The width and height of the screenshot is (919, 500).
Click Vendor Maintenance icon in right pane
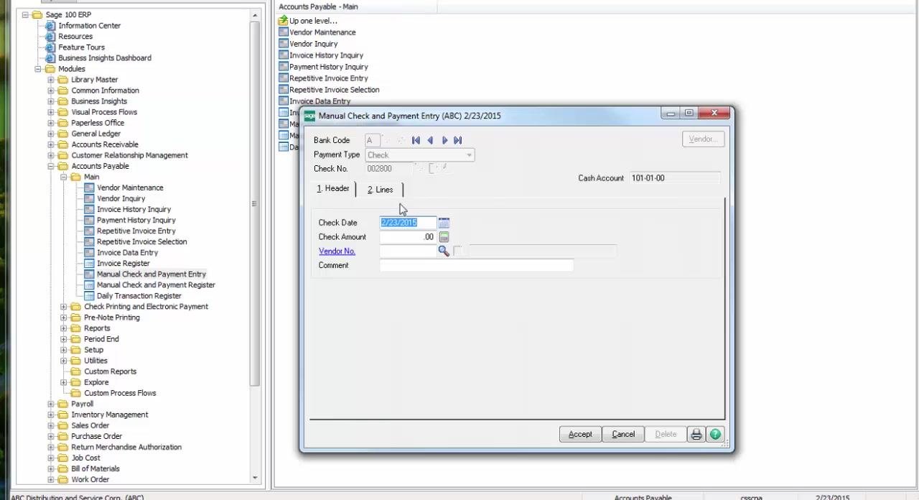[283, 32]
